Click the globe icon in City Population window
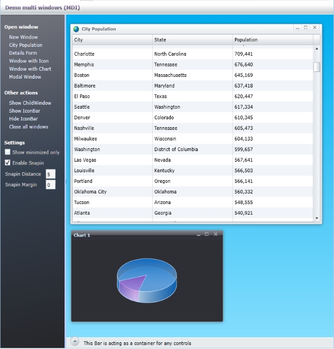The height and width of the screenshot is (349, 334). coord(76,29)
